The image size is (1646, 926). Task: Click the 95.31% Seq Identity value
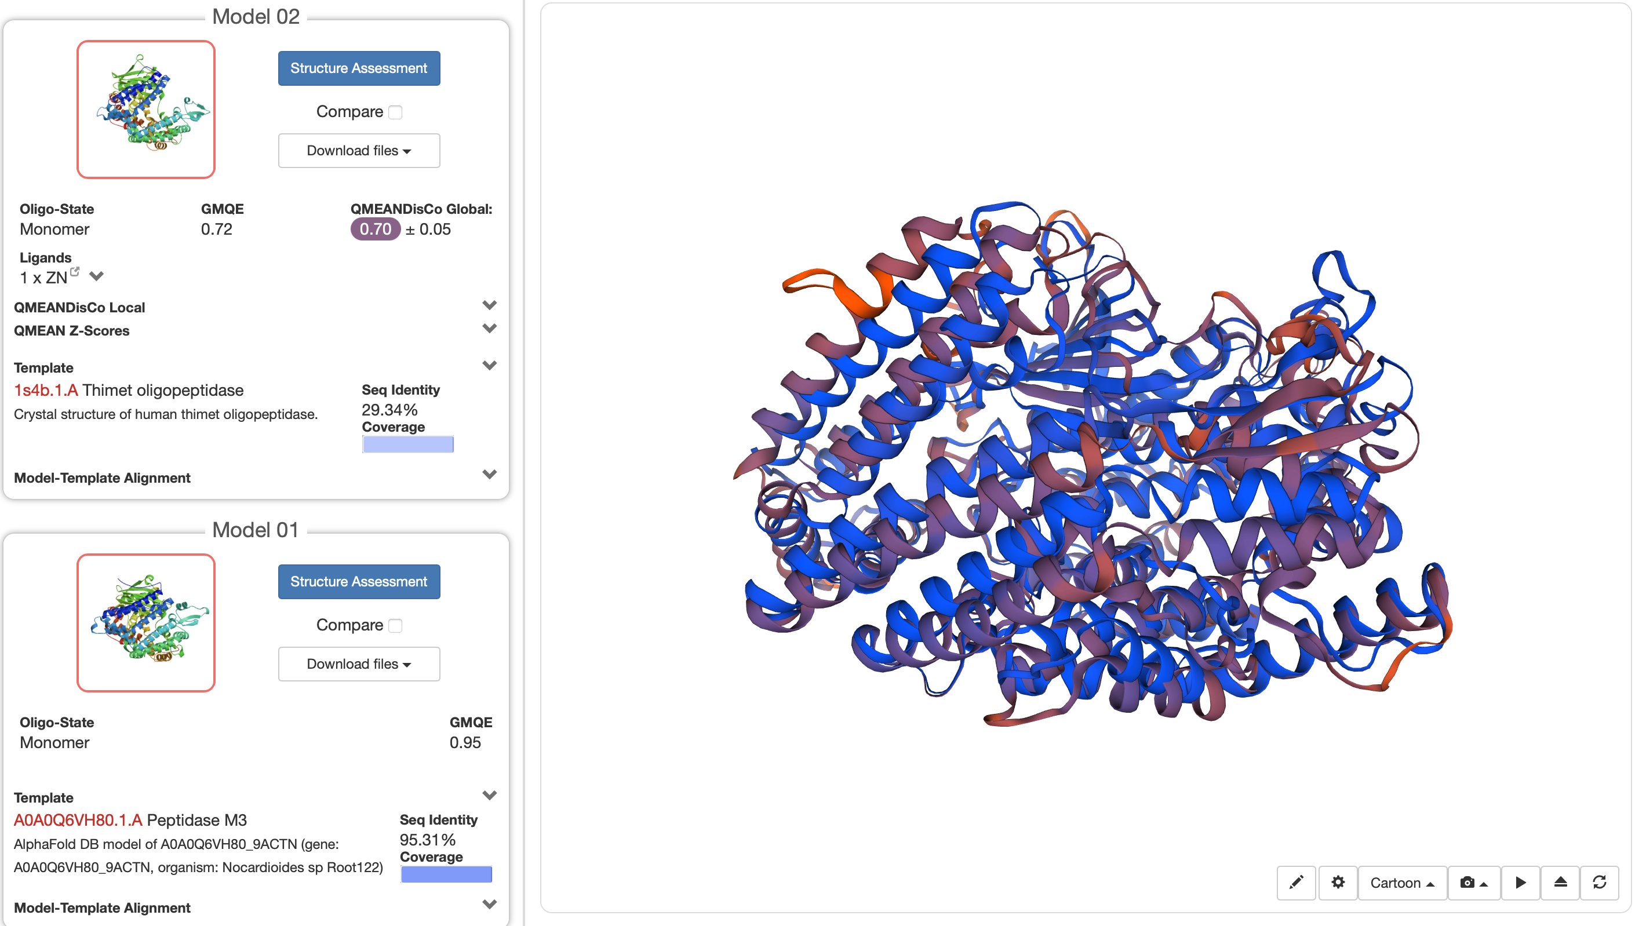click(x=428, y=840)
